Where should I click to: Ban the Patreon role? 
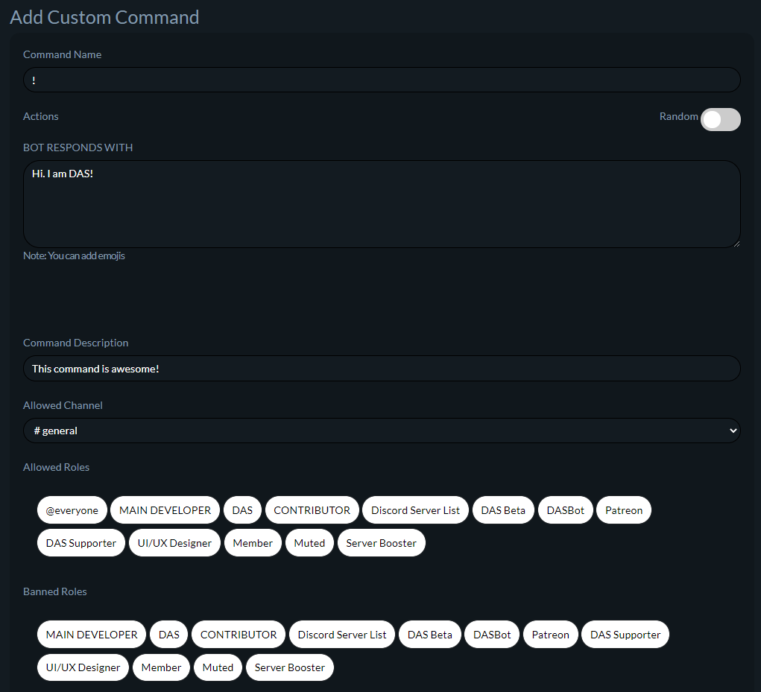click(550, 635)
